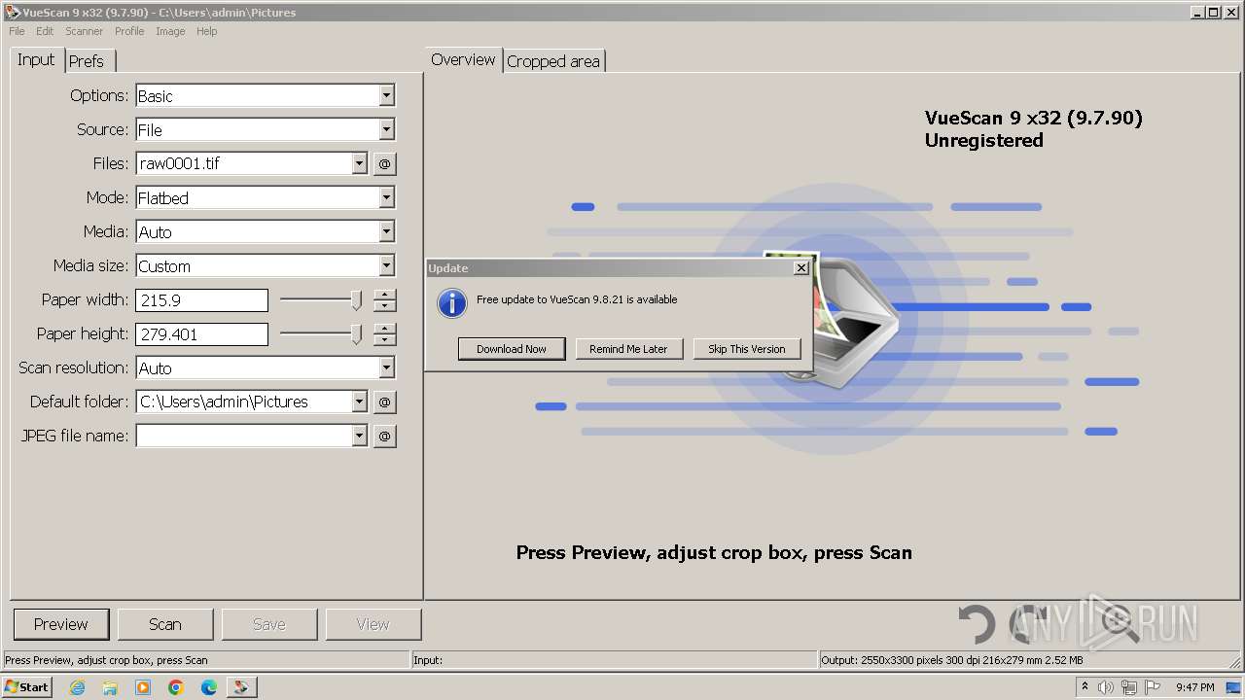Increase Paper height with stepper up arrow
Viewport: 1245px width, 700px height.
tap(385, 329)
